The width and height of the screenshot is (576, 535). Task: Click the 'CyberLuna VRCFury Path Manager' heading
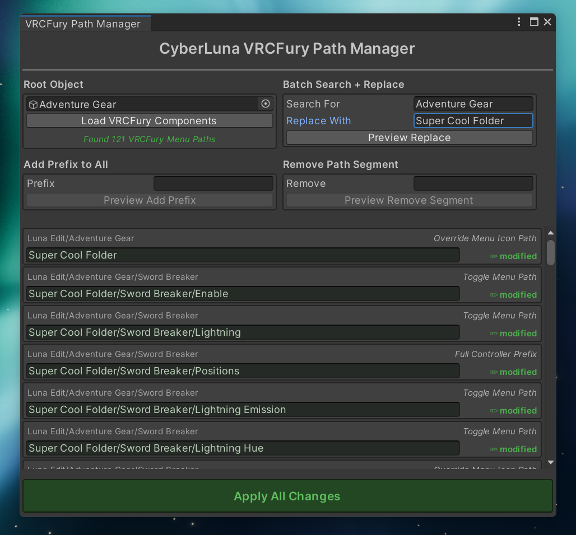pos(287,49)
